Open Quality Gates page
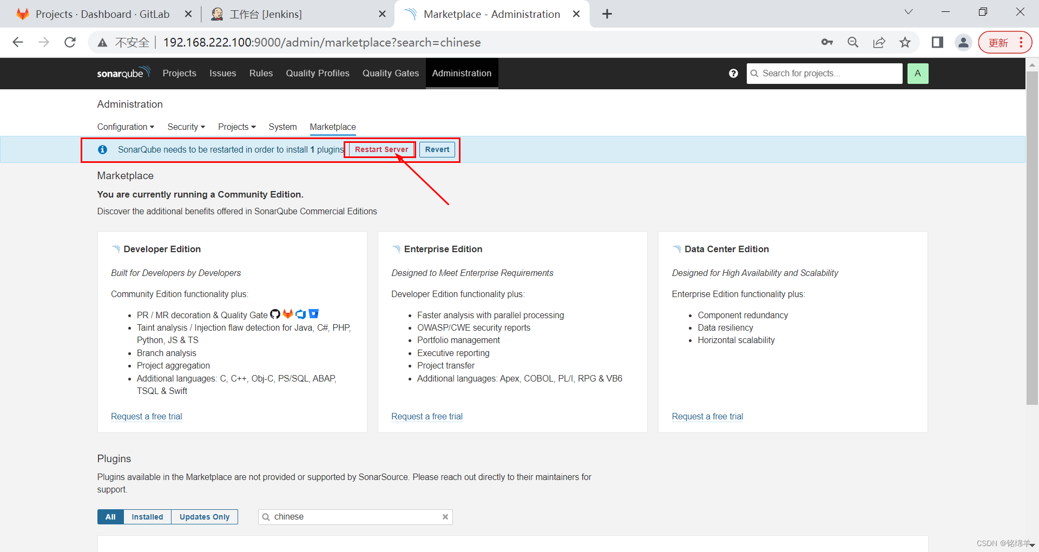 [x=391, y=73]
